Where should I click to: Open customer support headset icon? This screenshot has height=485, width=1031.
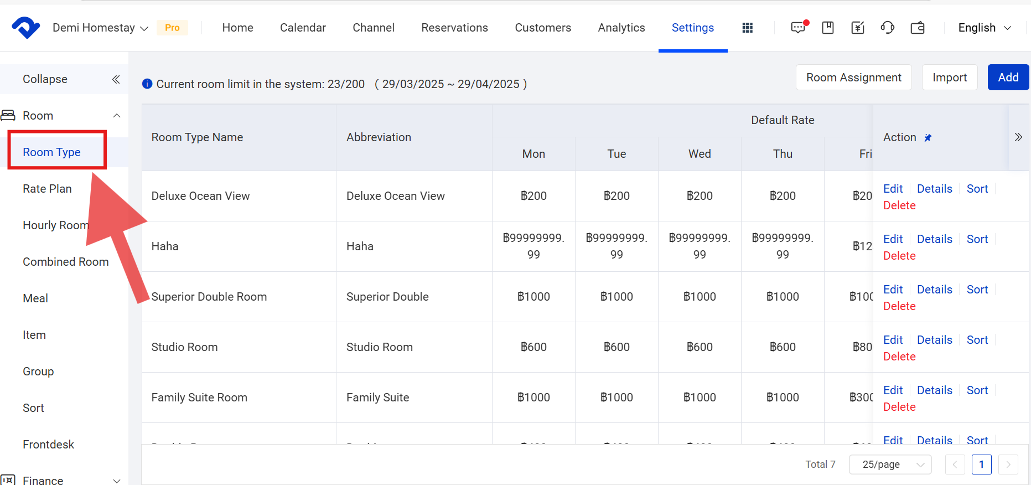tap(887, 28)
